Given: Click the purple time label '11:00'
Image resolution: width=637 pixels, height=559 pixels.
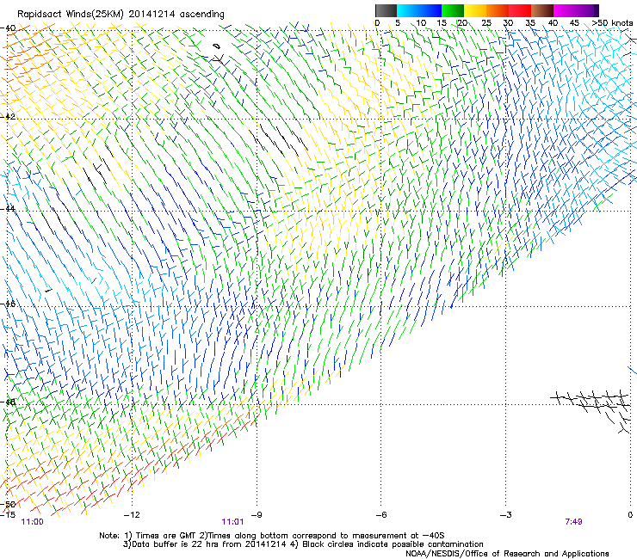Looking at the screenshot, I should click(32, 522).
